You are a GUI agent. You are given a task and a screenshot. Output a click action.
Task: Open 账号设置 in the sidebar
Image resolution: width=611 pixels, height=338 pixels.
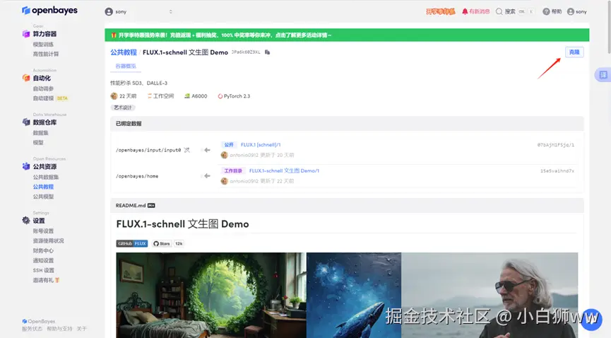point(43,231)
